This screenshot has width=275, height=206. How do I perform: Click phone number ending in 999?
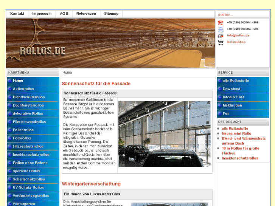(242, 22)
